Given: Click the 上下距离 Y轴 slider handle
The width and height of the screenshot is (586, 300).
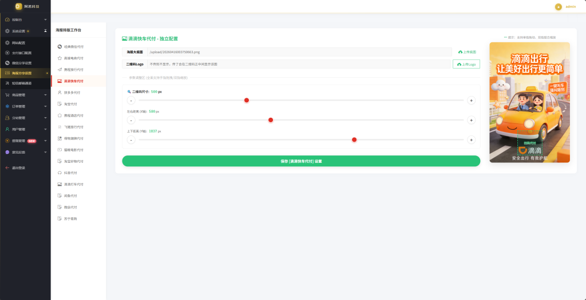Looking at the screenshot, I should tap(354, 139).
